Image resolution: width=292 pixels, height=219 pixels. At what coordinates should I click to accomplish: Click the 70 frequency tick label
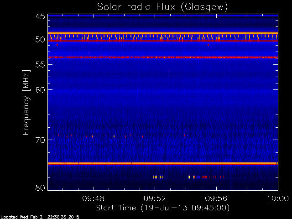click(40, 140)
